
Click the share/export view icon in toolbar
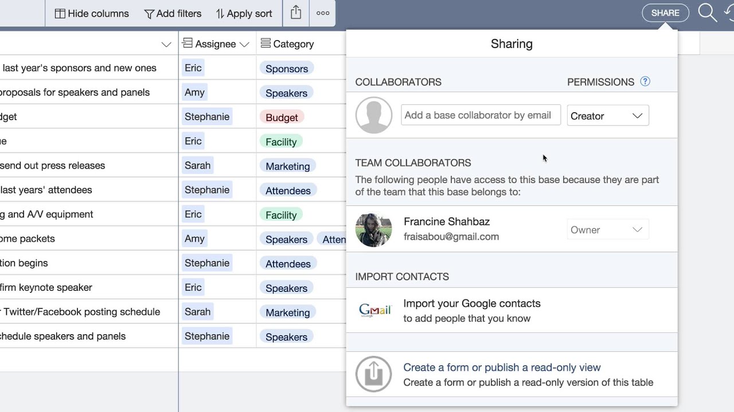(296, 13)
